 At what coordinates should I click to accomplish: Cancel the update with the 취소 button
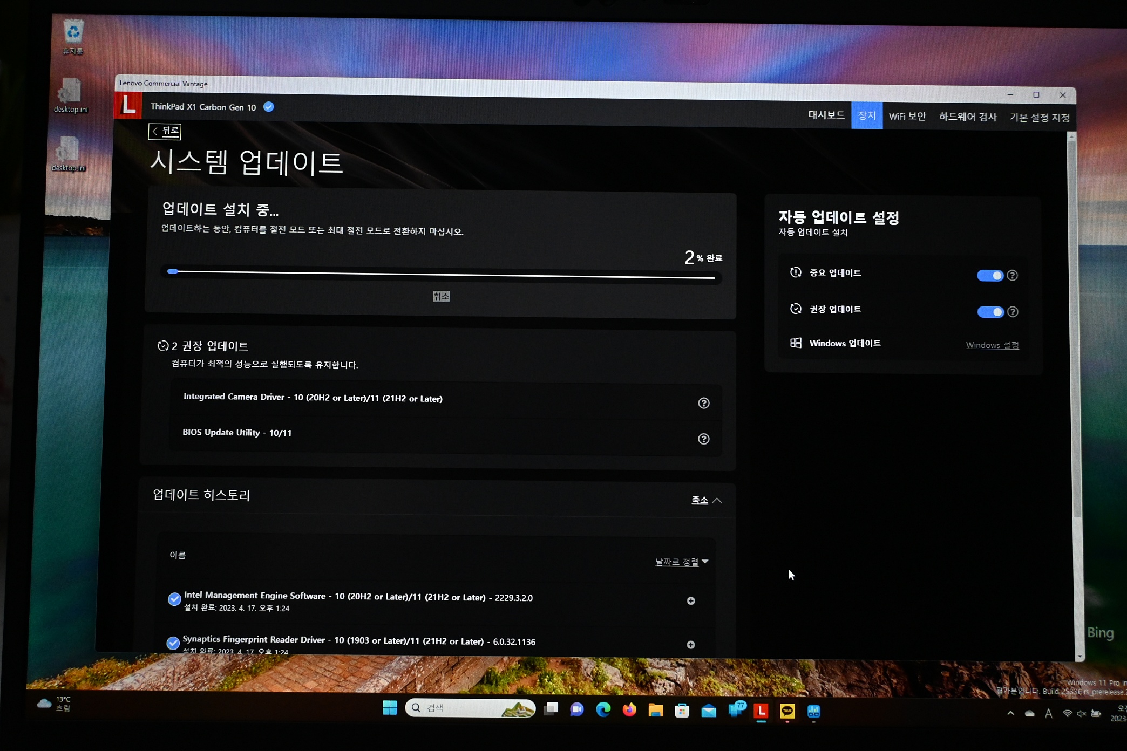click(x=441, y=296)
